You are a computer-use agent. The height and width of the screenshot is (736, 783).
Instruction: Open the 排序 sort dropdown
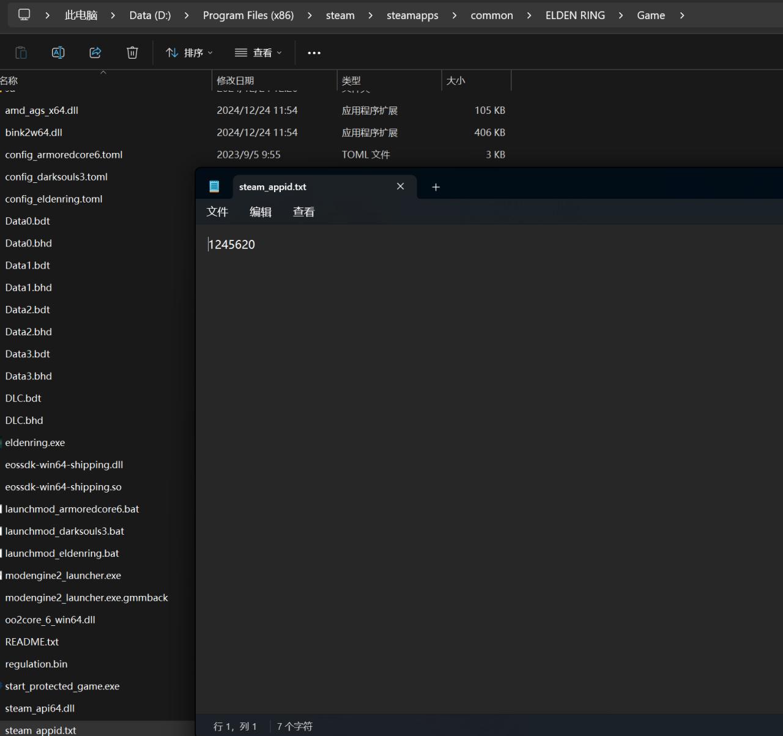190,53
